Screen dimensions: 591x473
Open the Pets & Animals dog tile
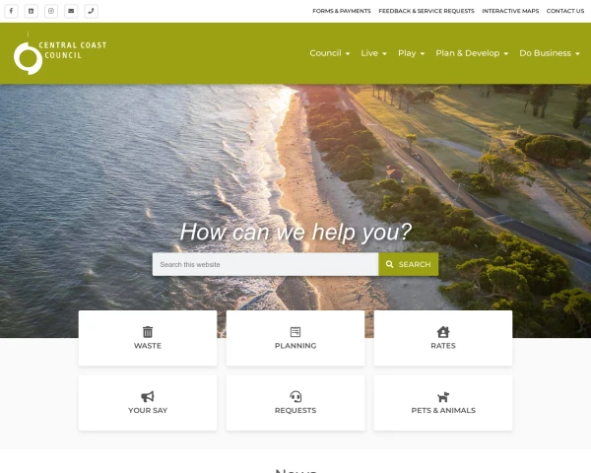click(443, 403)
